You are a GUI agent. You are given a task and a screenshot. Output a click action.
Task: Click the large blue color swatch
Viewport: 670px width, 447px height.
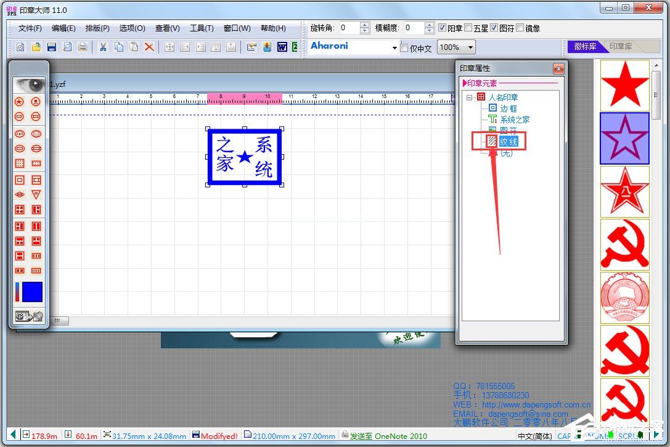(x=32, y=292)
